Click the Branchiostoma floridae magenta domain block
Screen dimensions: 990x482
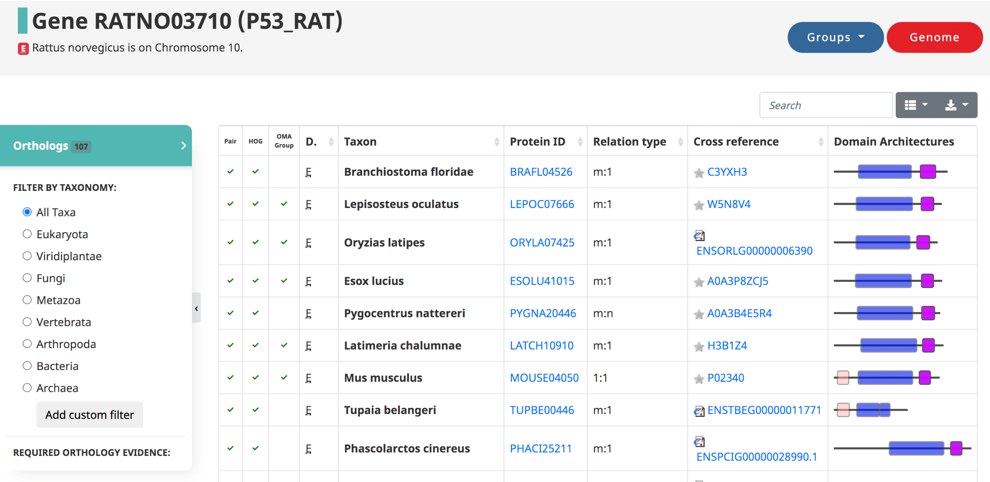[x=927, y=172]
